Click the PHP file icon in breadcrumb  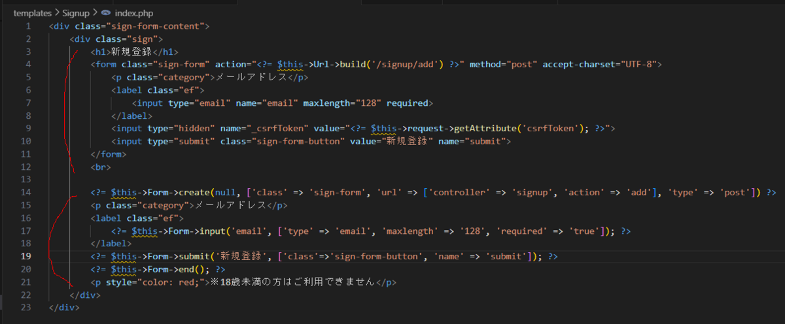[107, 12]
